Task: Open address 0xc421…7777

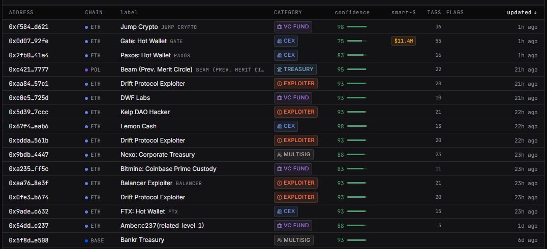Action: tap(28, 69)
